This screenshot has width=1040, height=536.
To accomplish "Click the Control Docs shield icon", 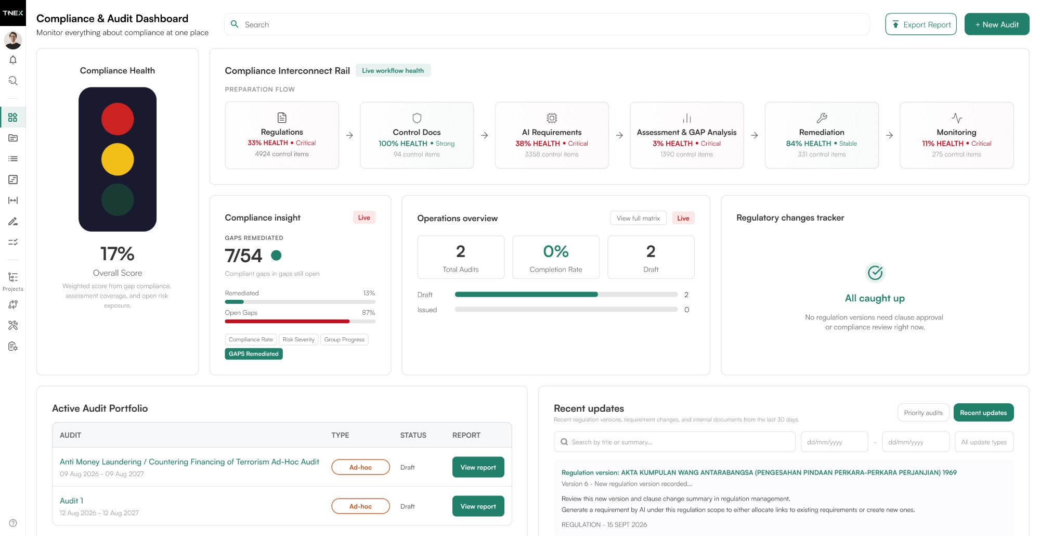I will tap(417, 118).
